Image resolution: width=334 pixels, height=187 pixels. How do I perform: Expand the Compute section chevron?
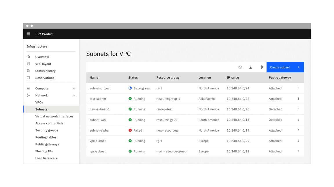click(x=74, y=88)
